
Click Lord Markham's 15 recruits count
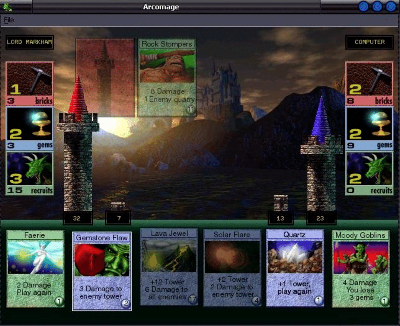click(15, 190)
